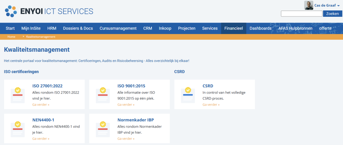The image size is (343, 145).
Task: Open the Normenkader IBP title link
Action: click(x=135, y=120)
